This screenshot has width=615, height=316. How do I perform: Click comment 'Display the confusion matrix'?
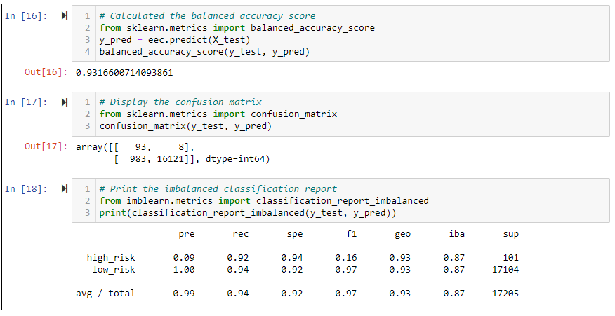[180, 102]
